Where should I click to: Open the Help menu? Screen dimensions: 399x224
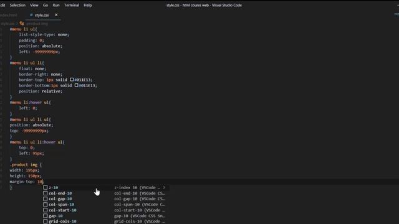click(87, 5)
